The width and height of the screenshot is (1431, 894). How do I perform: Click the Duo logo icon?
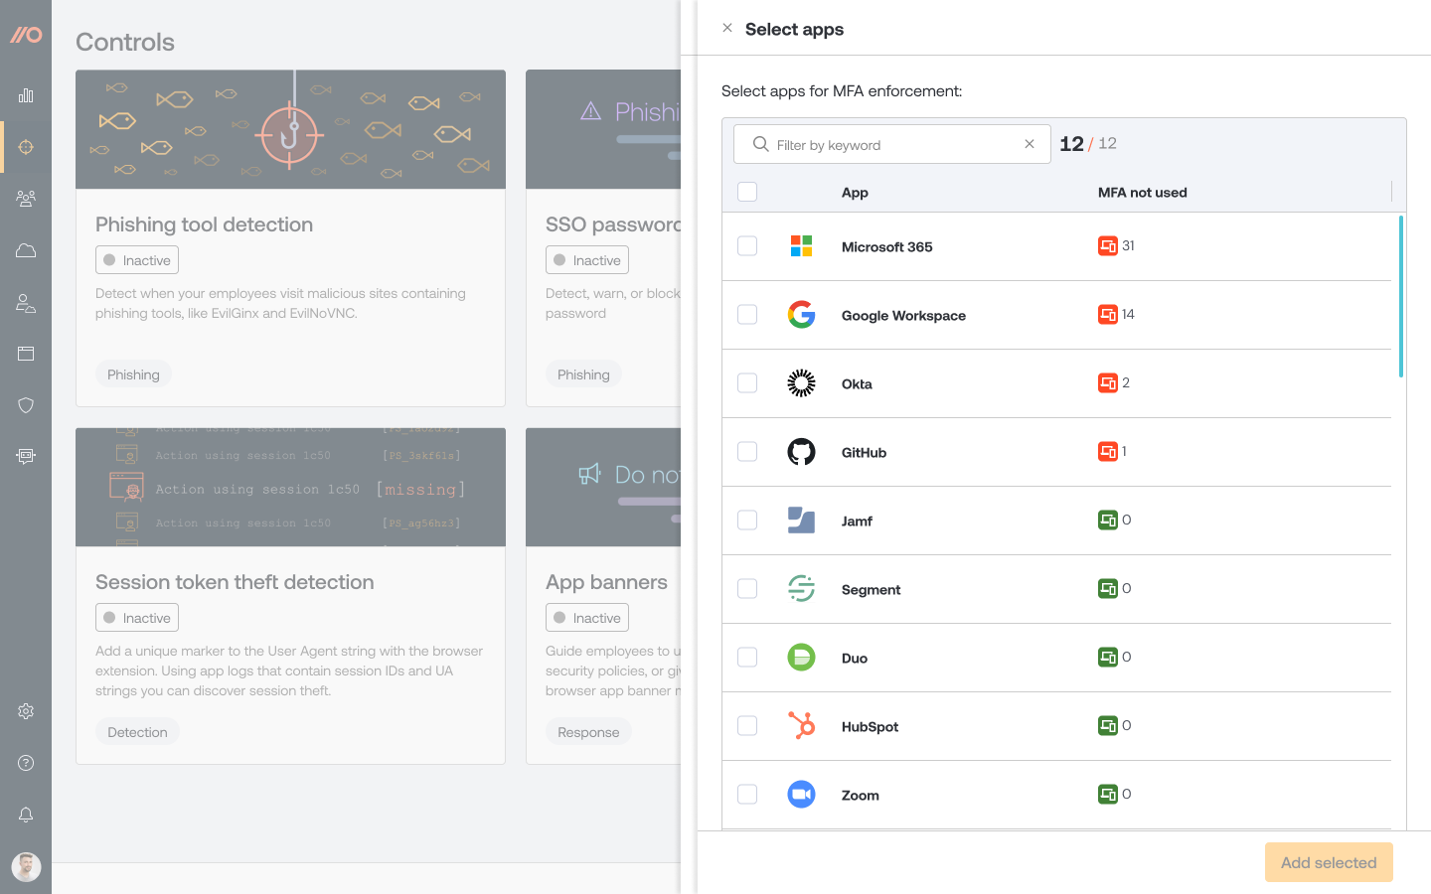(801, 658)
